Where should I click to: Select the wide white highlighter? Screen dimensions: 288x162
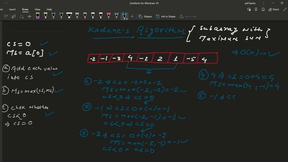[69, 16]
